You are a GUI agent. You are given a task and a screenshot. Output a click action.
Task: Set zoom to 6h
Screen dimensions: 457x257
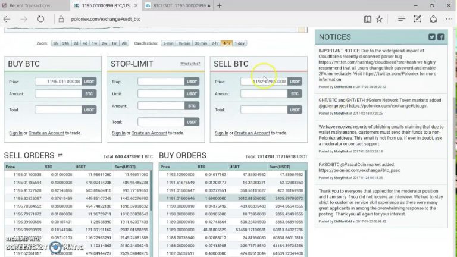pos(55,43)
